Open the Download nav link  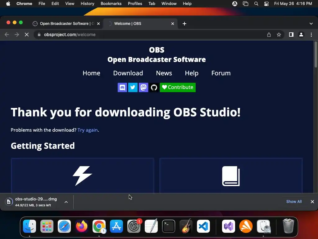(128, 73)
